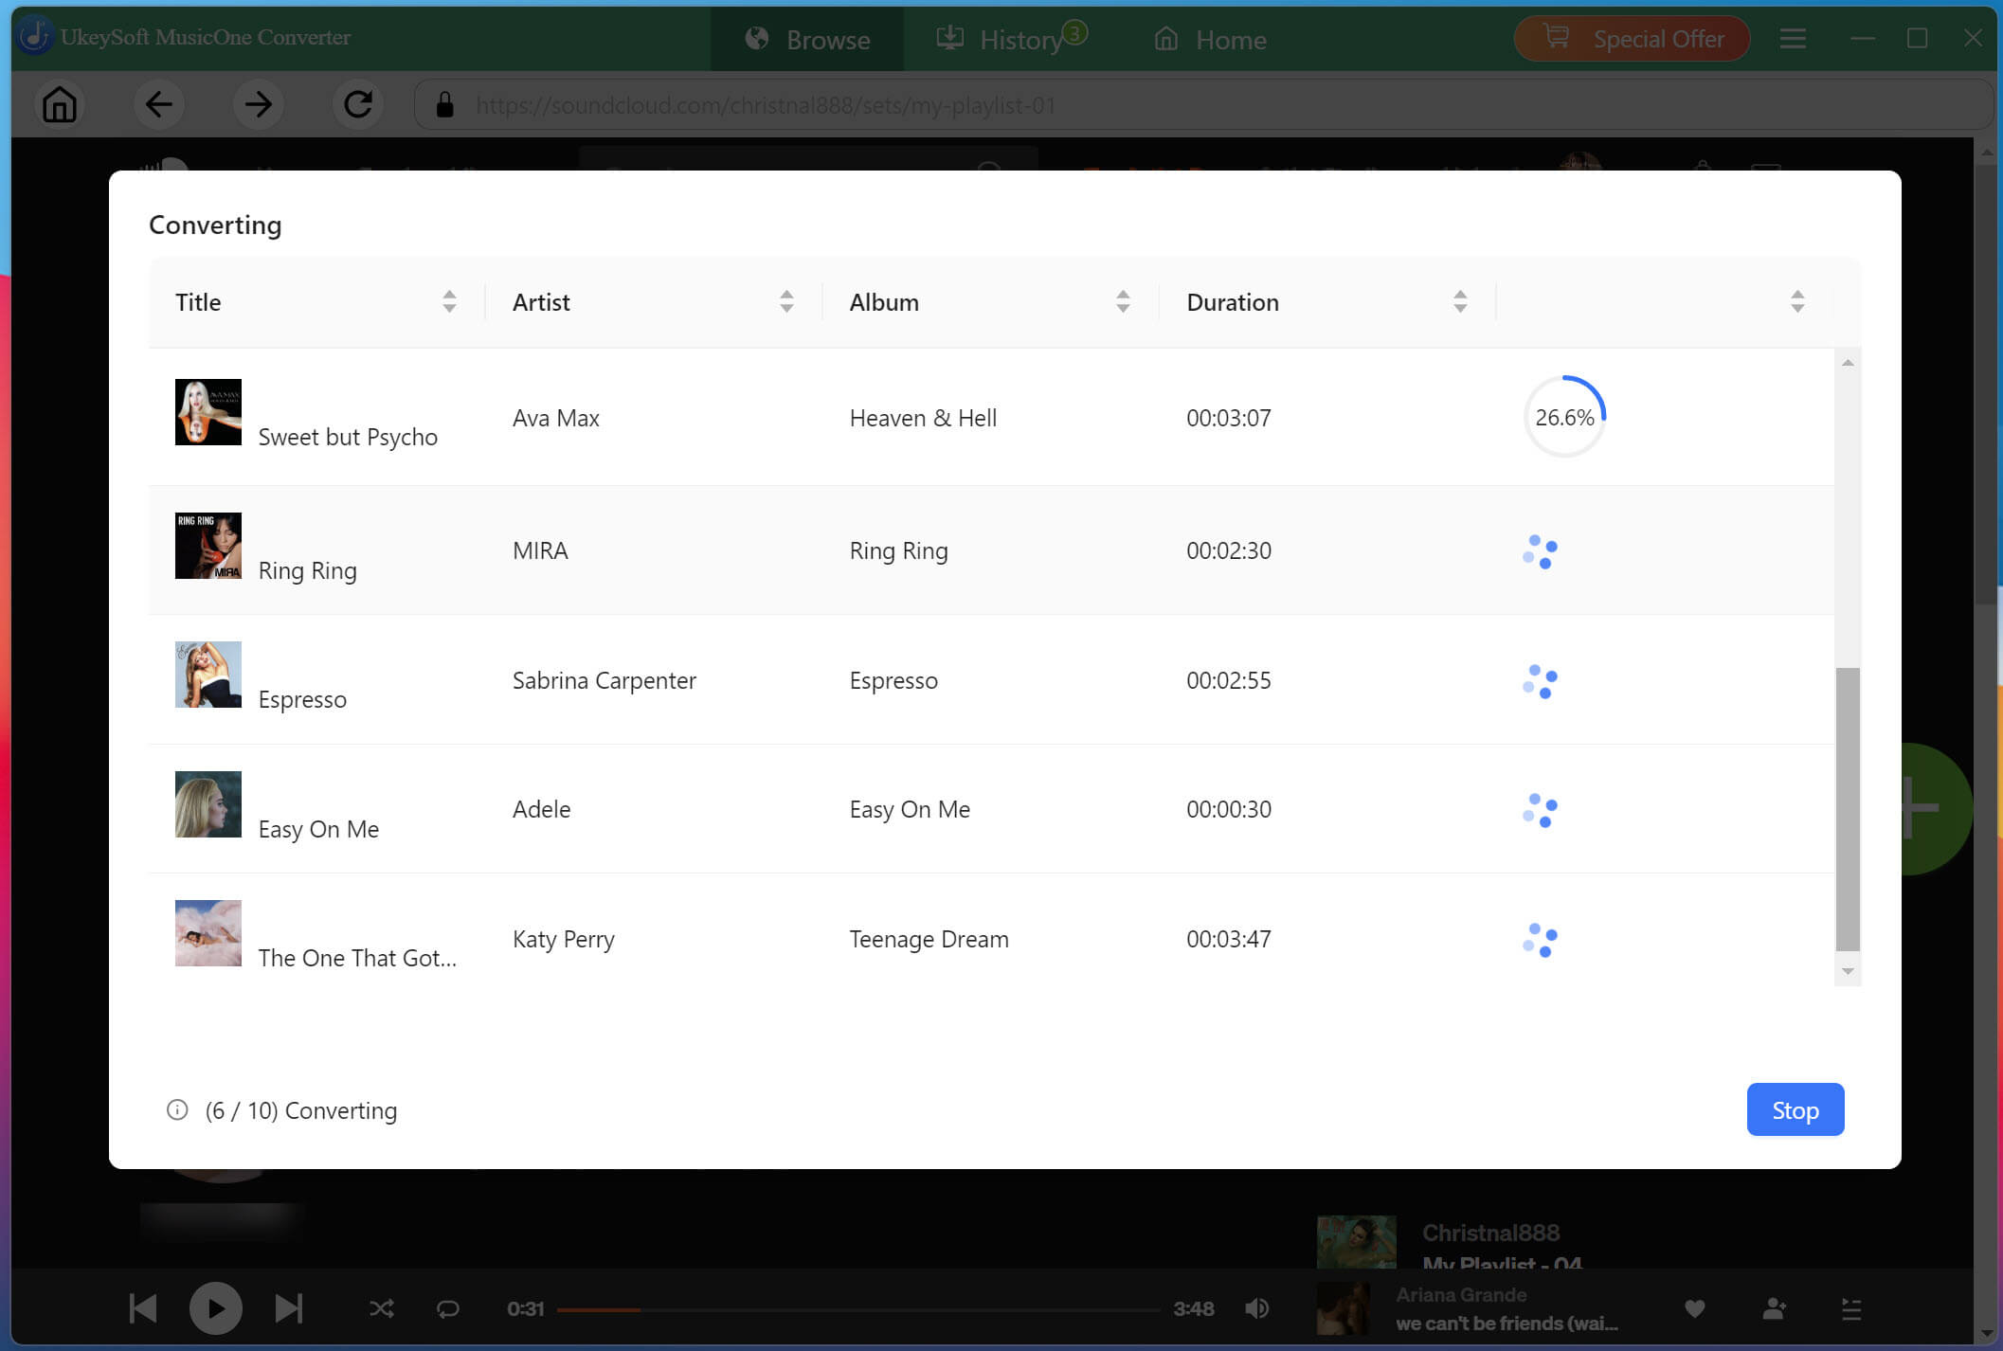
Task: Switch to the Home tab
Action: [x=1210, y=39]
